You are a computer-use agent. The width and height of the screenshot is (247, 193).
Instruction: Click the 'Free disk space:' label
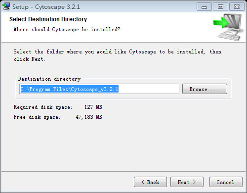click(37, 117)
